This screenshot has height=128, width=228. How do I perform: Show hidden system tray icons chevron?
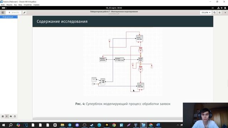click(x=178, y=125)
